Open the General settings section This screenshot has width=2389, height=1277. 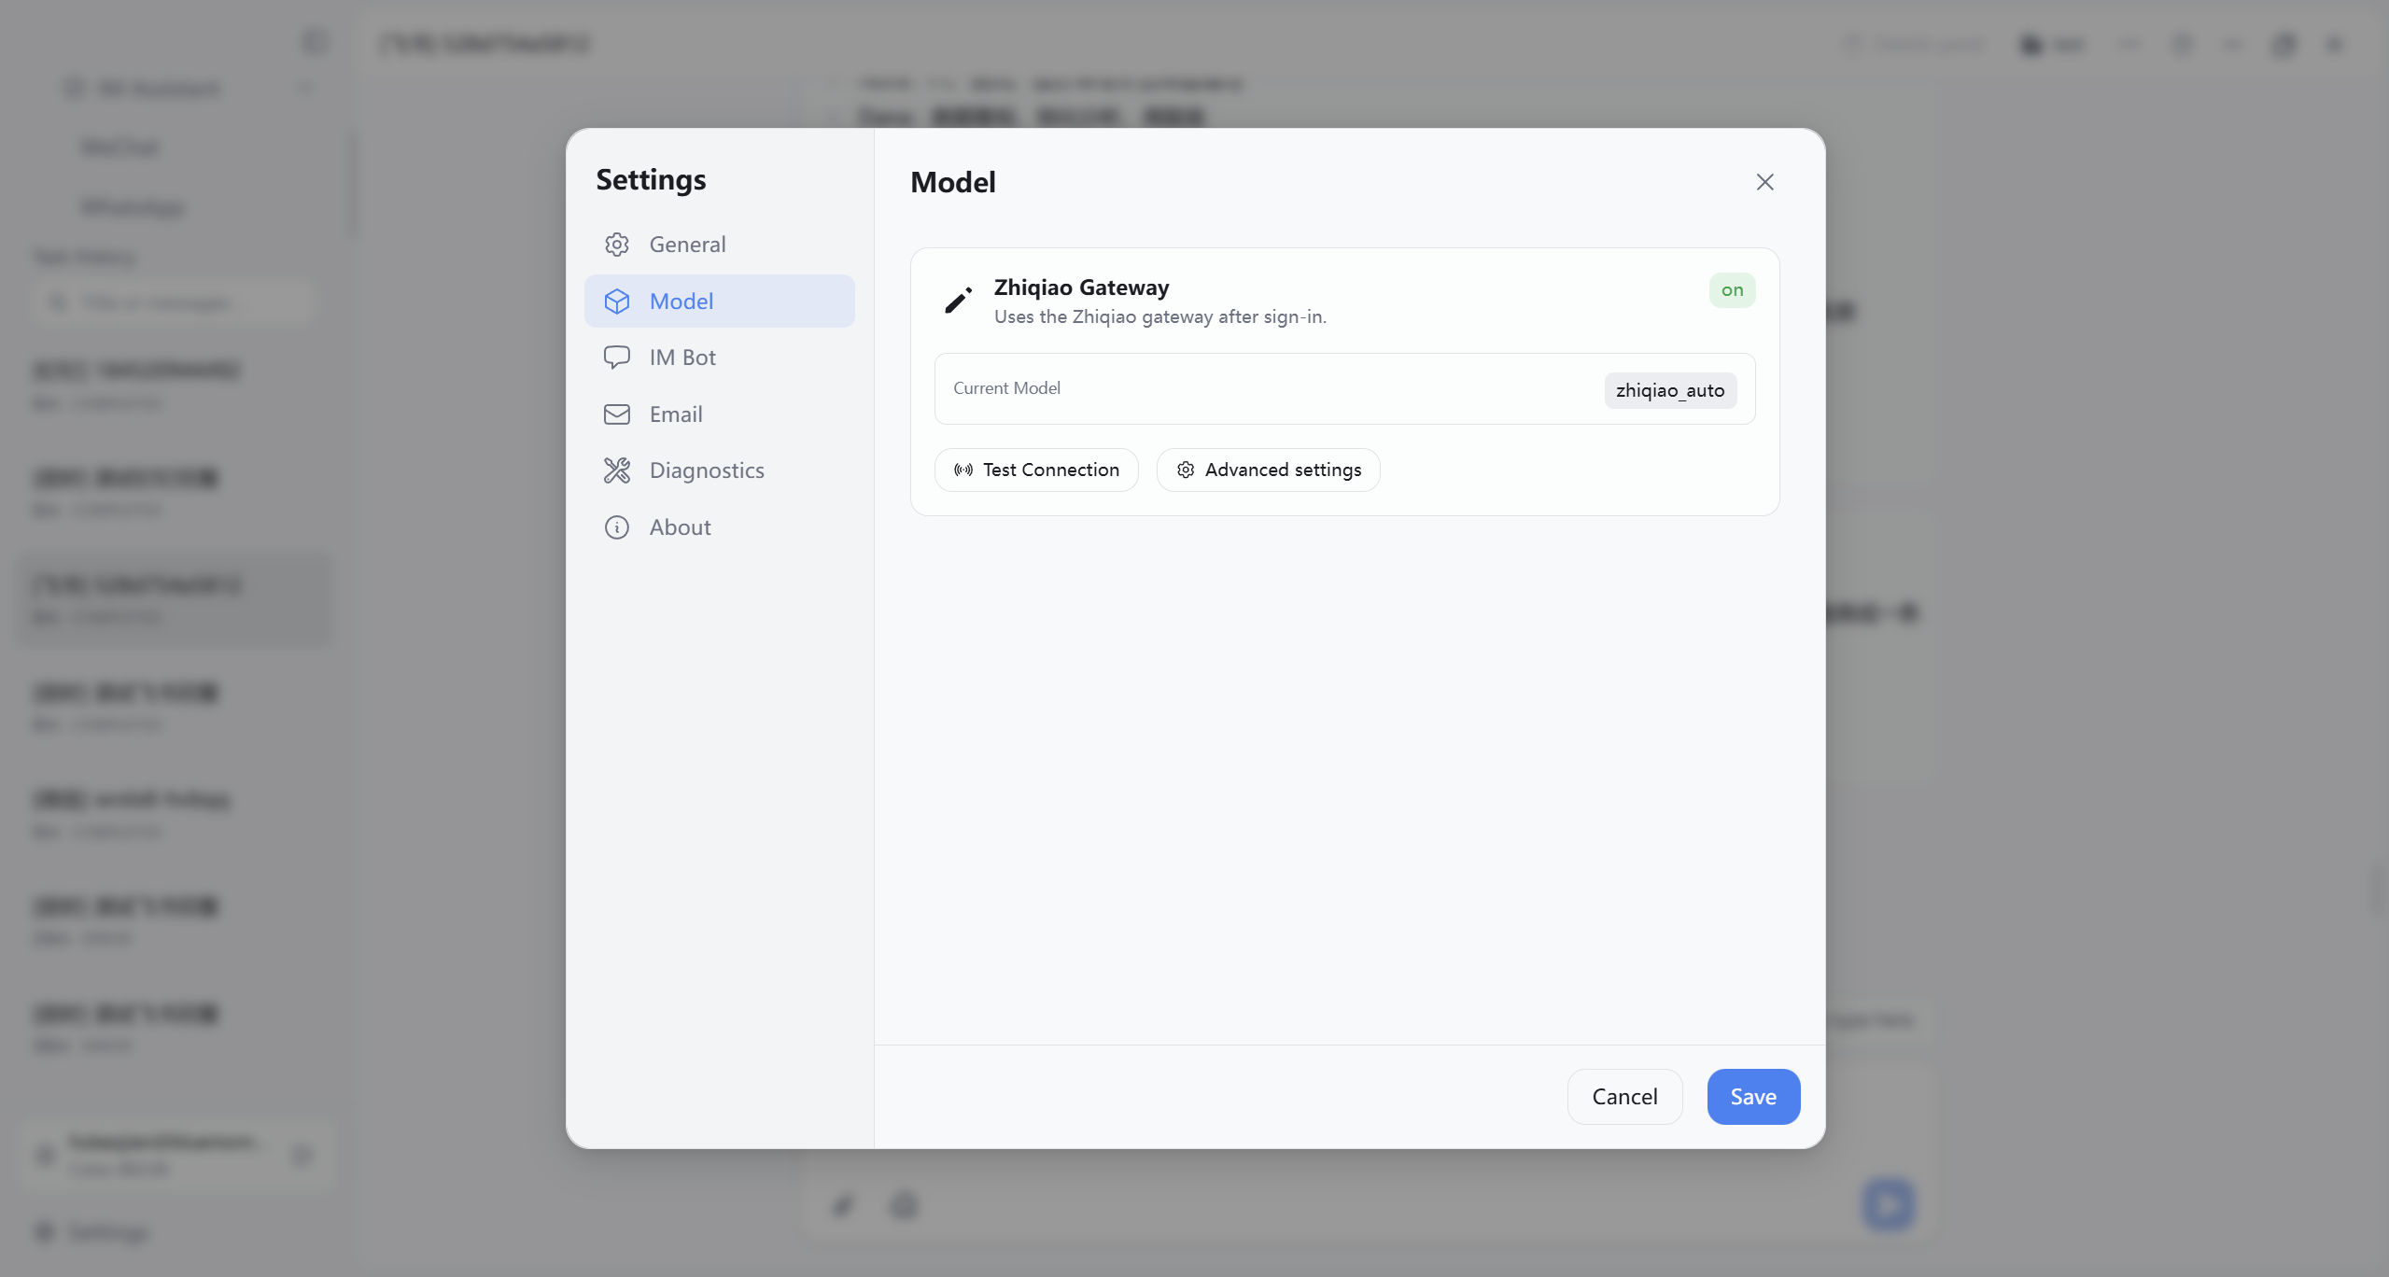(x=719, y=245)
